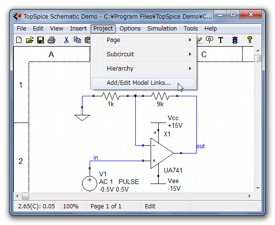Click the vertical scrollbar up arrow

pos(258,51)
